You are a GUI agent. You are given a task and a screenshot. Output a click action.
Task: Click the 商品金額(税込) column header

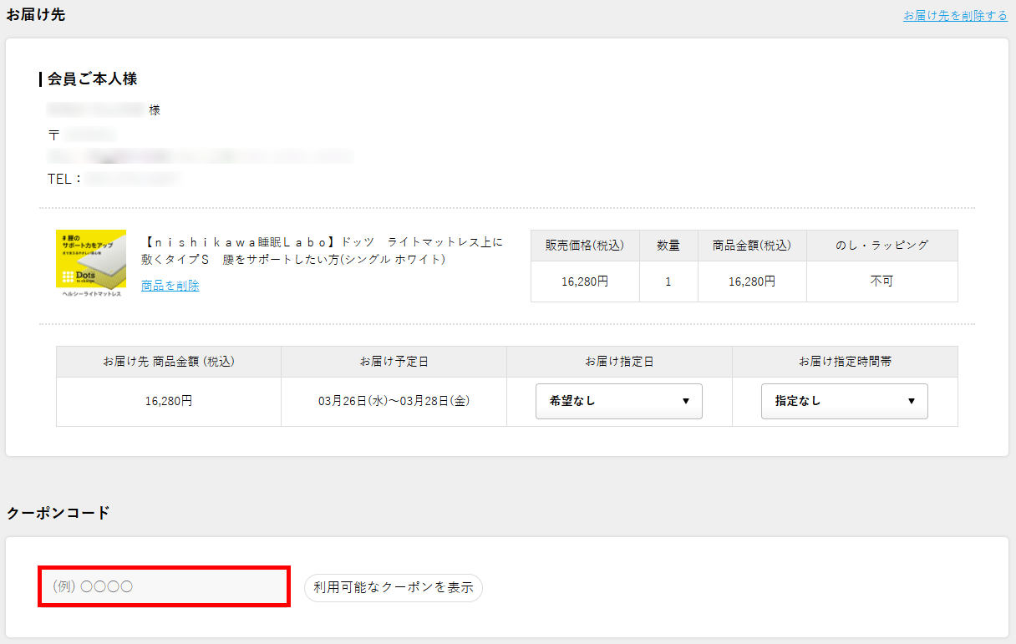752,246
